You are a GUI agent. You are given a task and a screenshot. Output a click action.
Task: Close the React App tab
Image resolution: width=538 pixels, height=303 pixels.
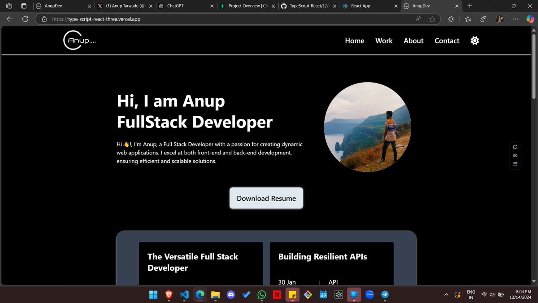pyautogui.click(x=395, y=6)
